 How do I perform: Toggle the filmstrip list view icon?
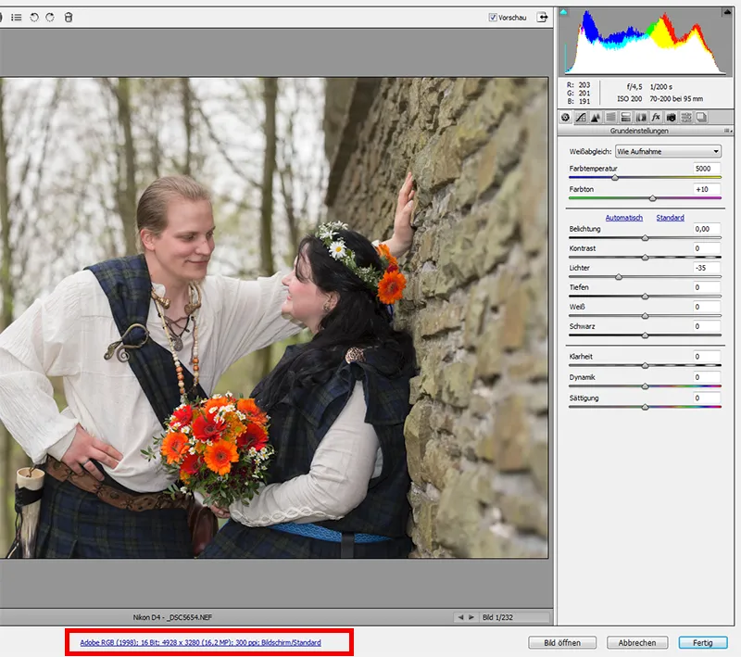[x=17, y=17]
